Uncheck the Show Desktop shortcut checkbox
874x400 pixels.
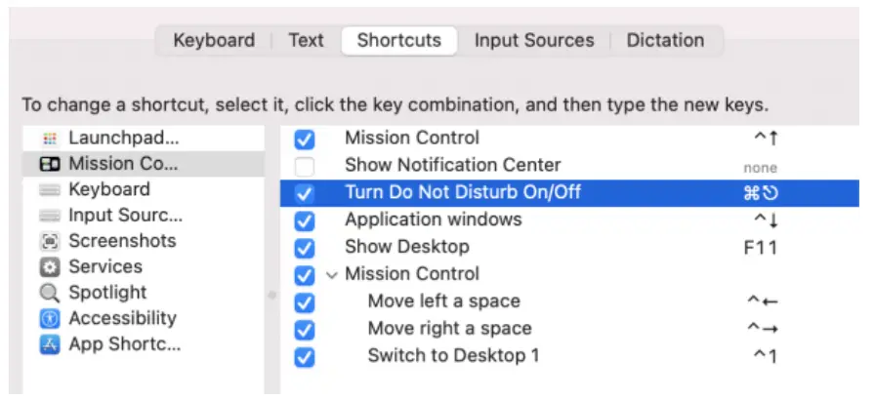pyautogui.click(x=305, y=248)
